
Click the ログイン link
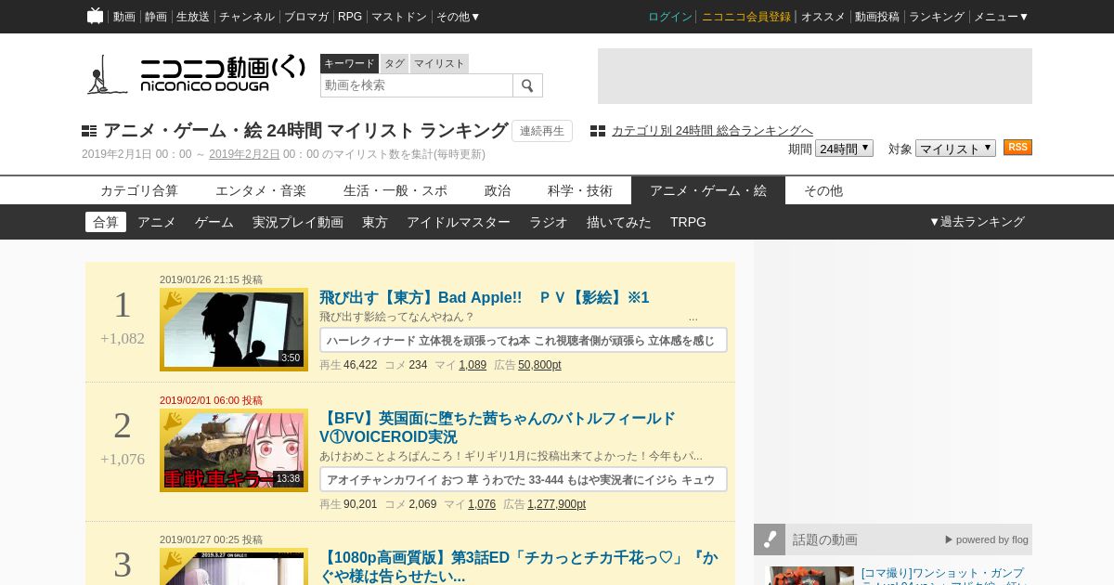(670, 17)
